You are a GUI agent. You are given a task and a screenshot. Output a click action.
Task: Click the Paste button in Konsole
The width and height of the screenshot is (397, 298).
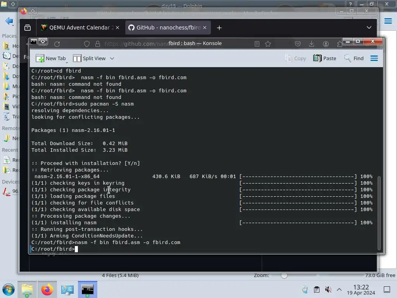coord(325,59)
